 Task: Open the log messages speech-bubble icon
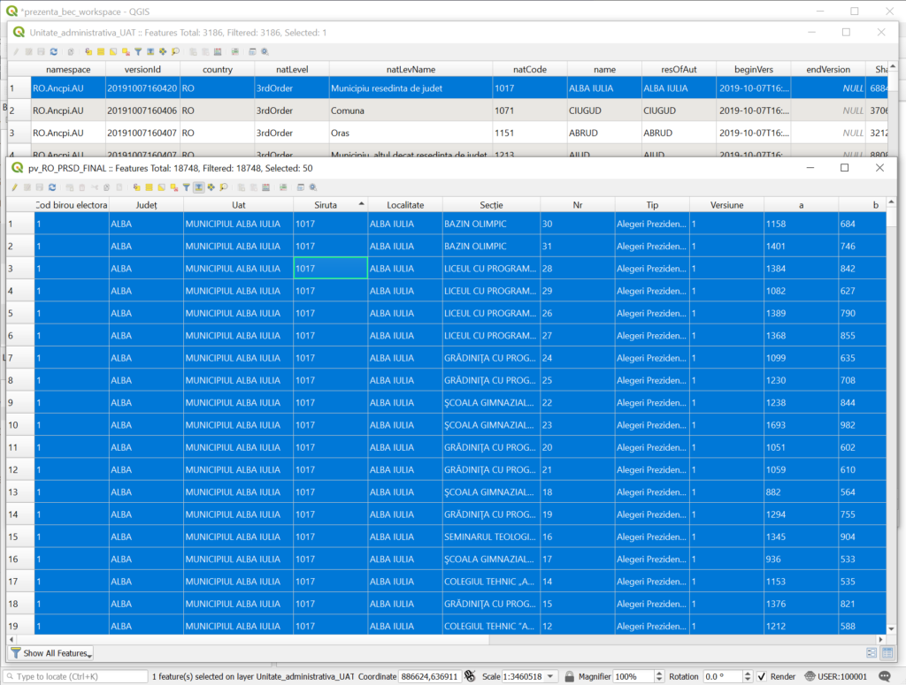885,676
